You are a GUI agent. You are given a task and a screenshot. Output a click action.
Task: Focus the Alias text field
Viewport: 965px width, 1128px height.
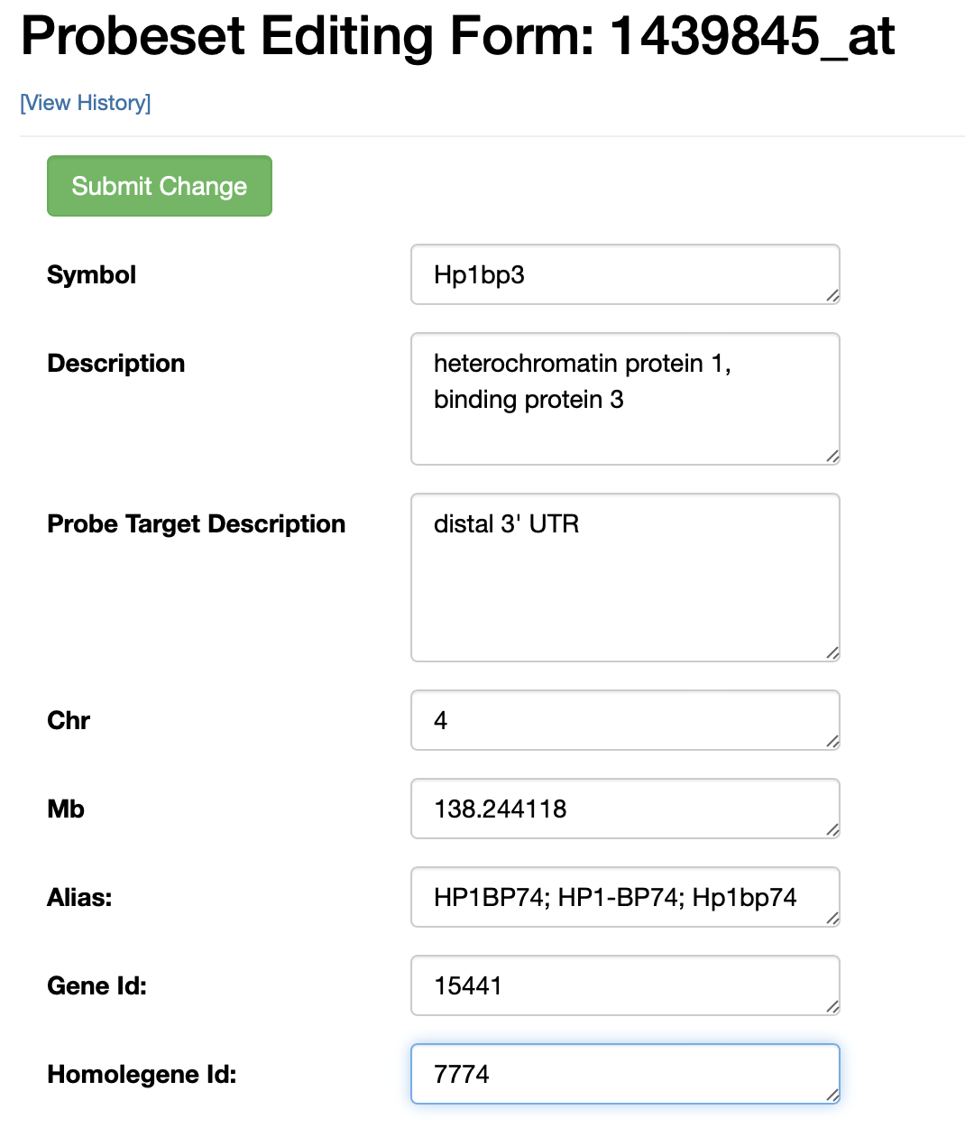tap(624, 897)
